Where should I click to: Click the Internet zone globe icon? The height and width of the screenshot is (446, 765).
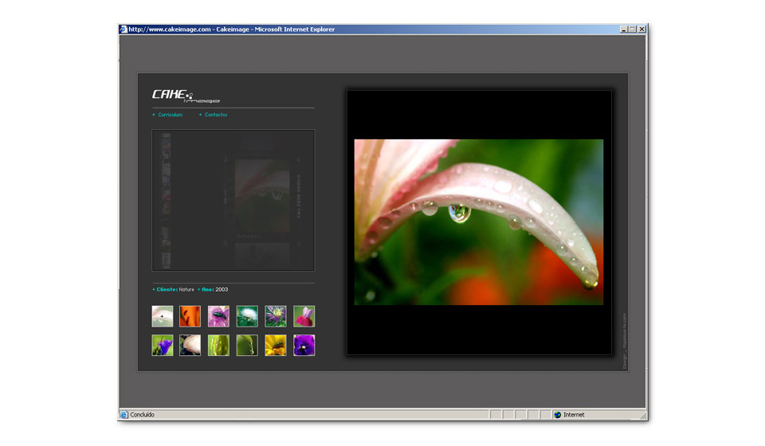coord(557,415)
